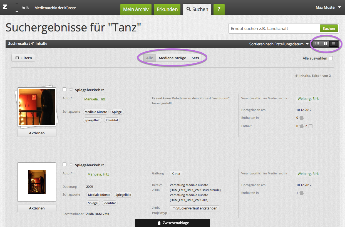Star the first Spiegelverkehr entry
Screen dimensions: 345x227
click(x=71, y=90)
